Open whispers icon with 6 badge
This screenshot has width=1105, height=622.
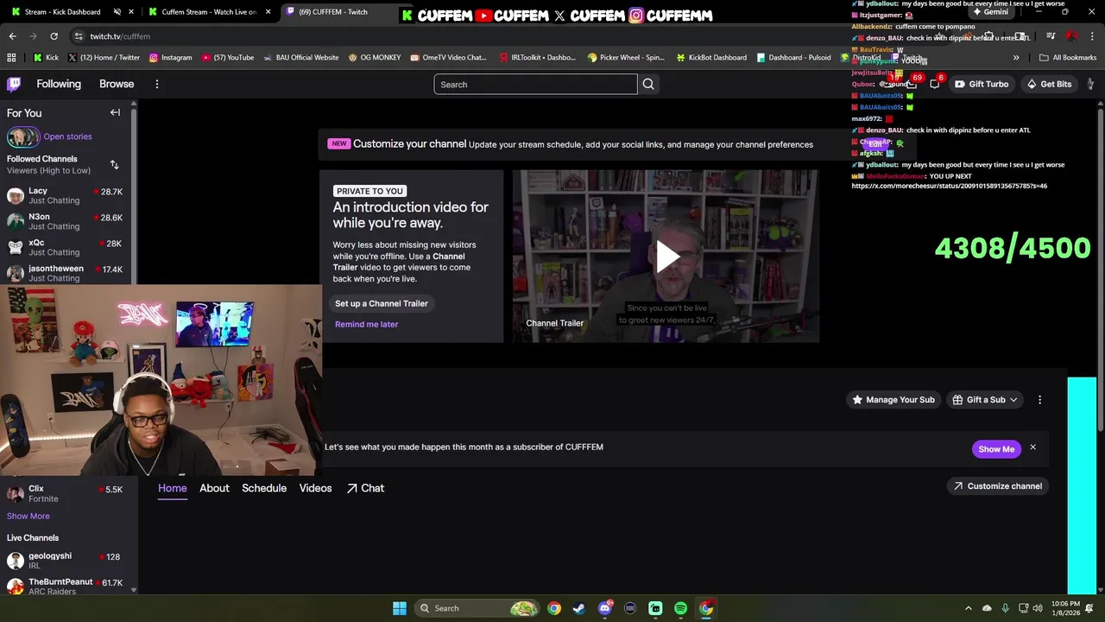tap(935, 84)
